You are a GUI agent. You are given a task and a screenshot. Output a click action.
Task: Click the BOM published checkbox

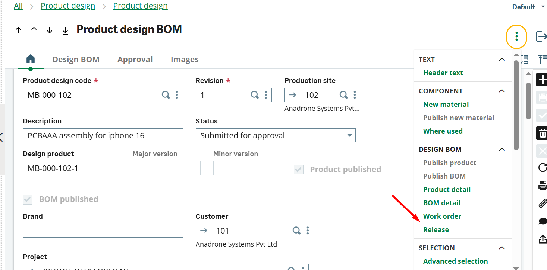(28, 199)
